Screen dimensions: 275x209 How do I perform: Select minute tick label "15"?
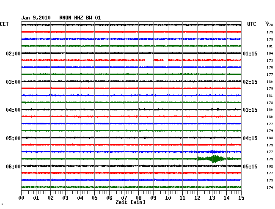coord(241,198)
